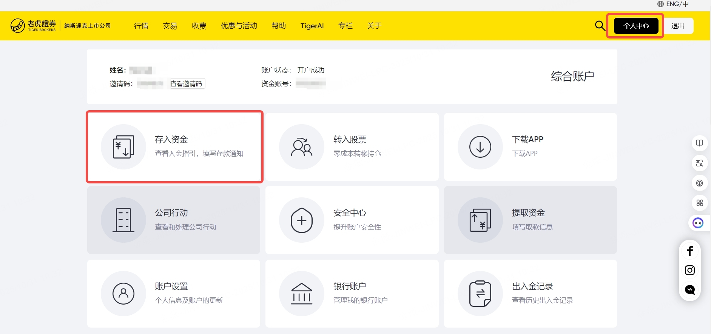Open the 出入金记录 card title
This screenshot has height=334, width=711.
point(532,286)
